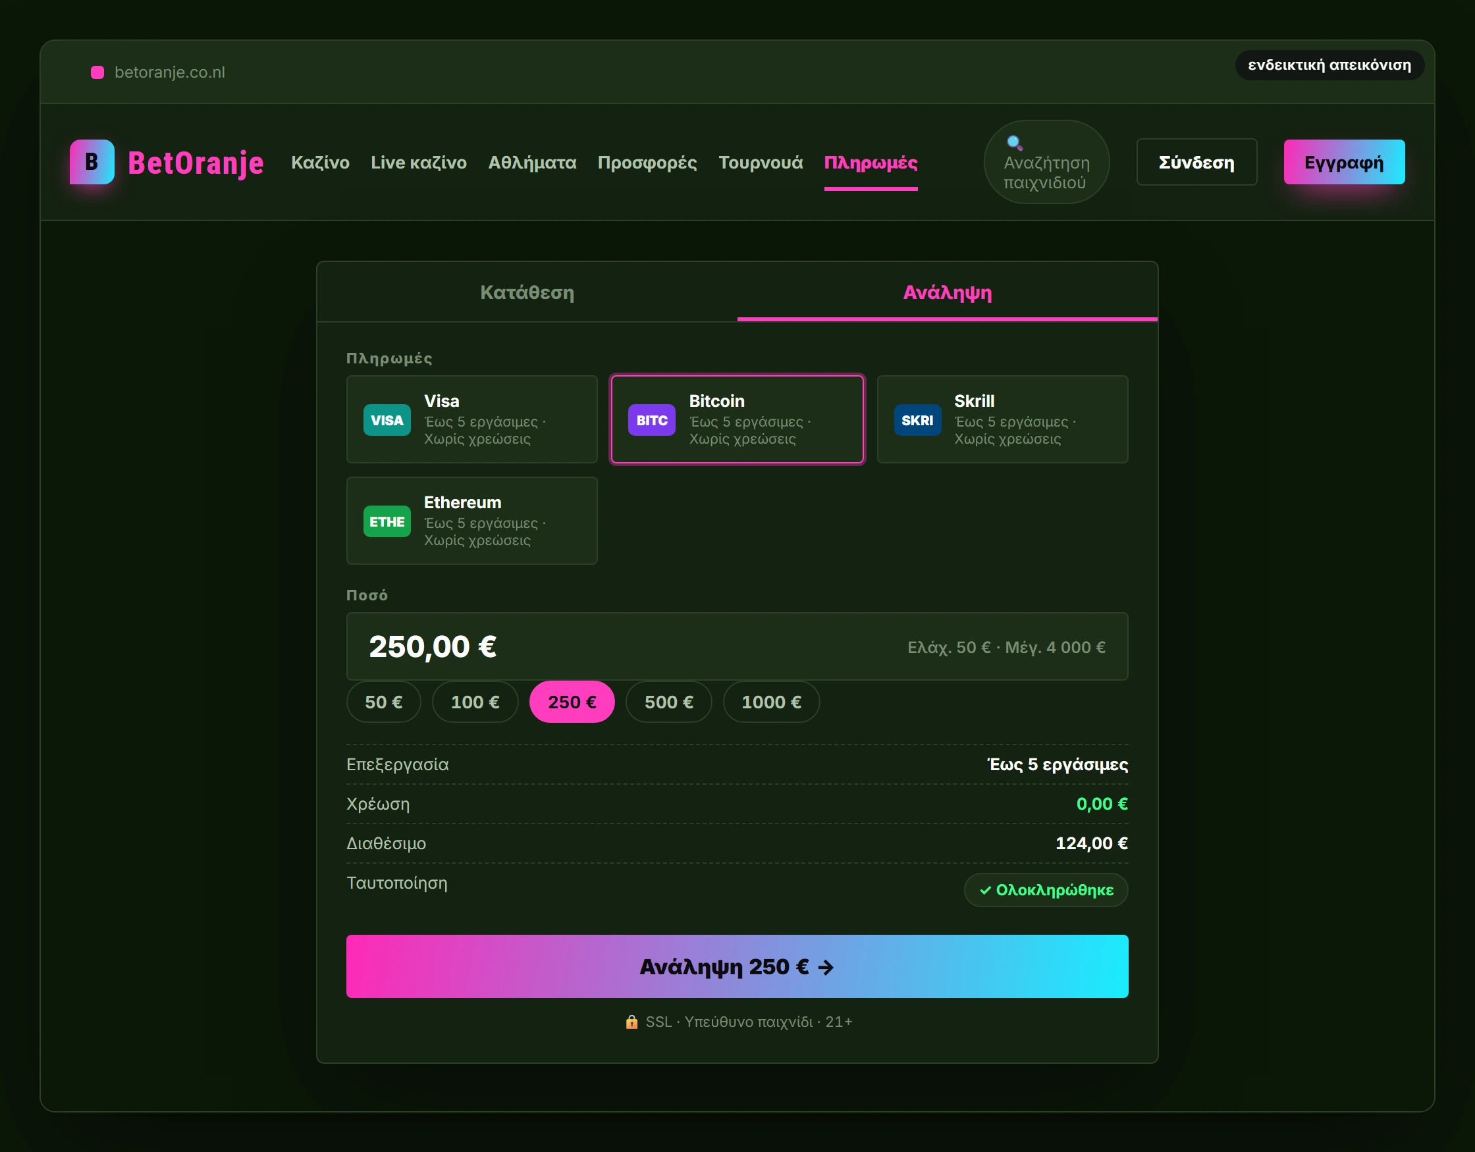
Task: Choose the 100 € amount chip
Action: click(475, 702)
